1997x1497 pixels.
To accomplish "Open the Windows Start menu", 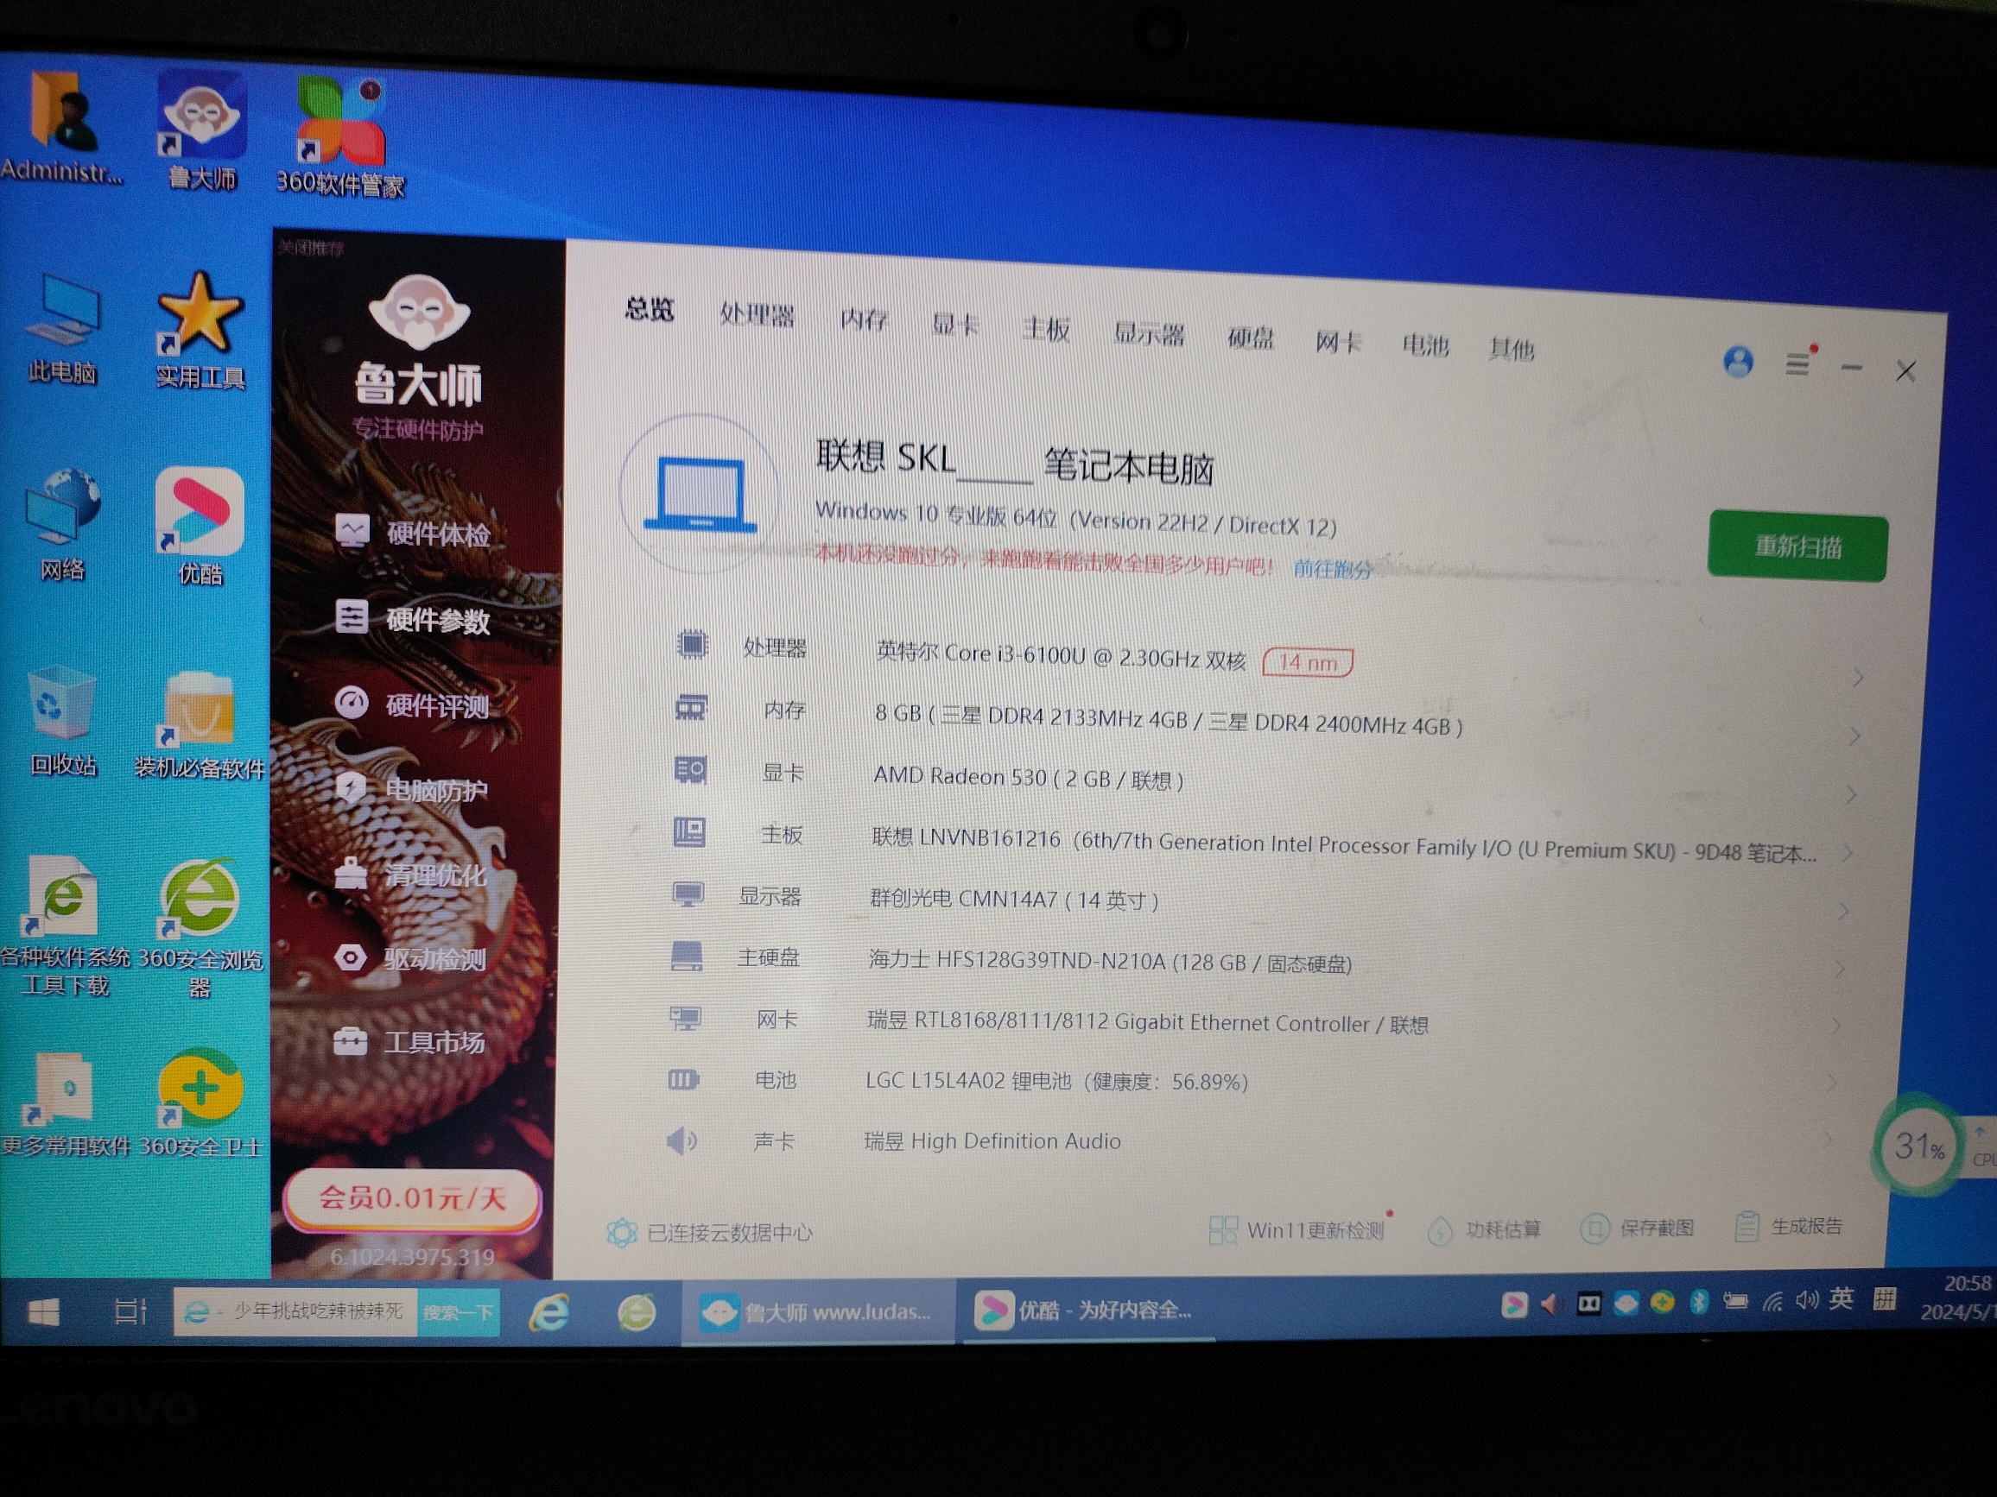I will tap(42, 1311).
